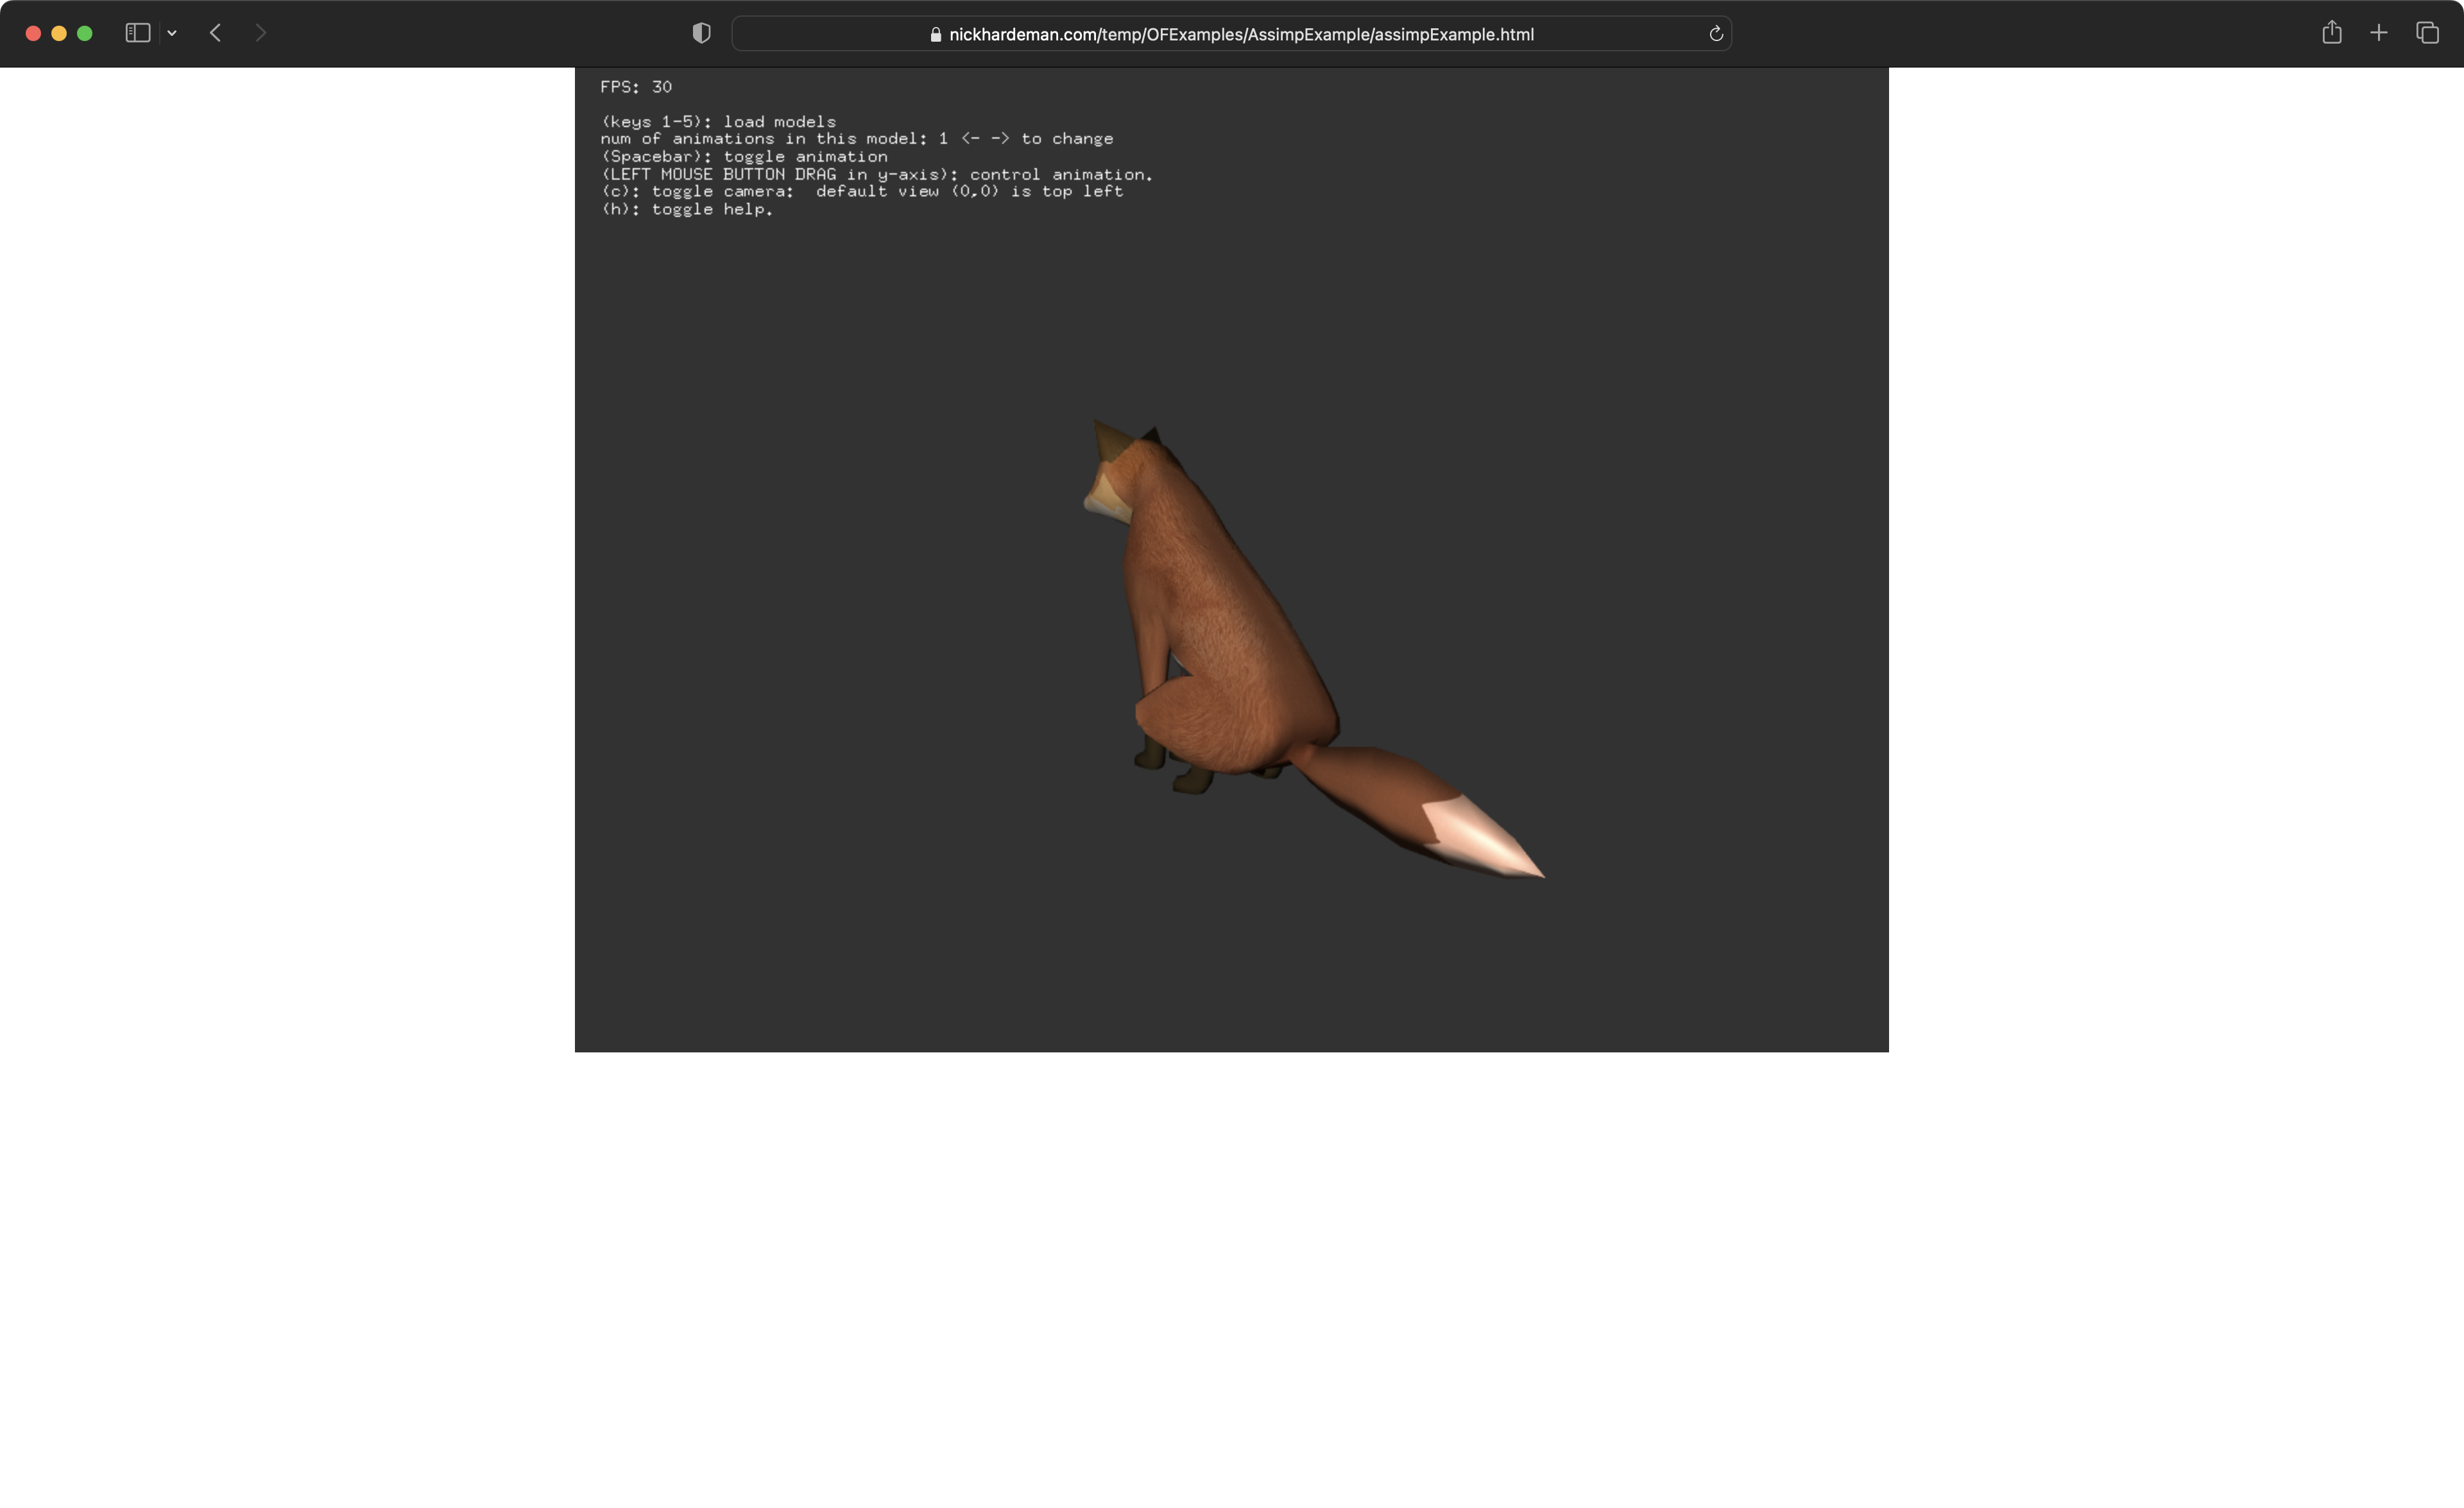Click the lock icon in address bar

click(x=935, y=34)
